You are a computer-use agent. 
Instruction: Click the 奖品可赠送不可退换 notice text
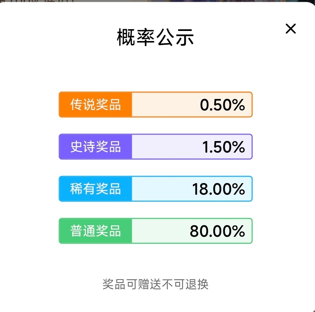point(156,284)
